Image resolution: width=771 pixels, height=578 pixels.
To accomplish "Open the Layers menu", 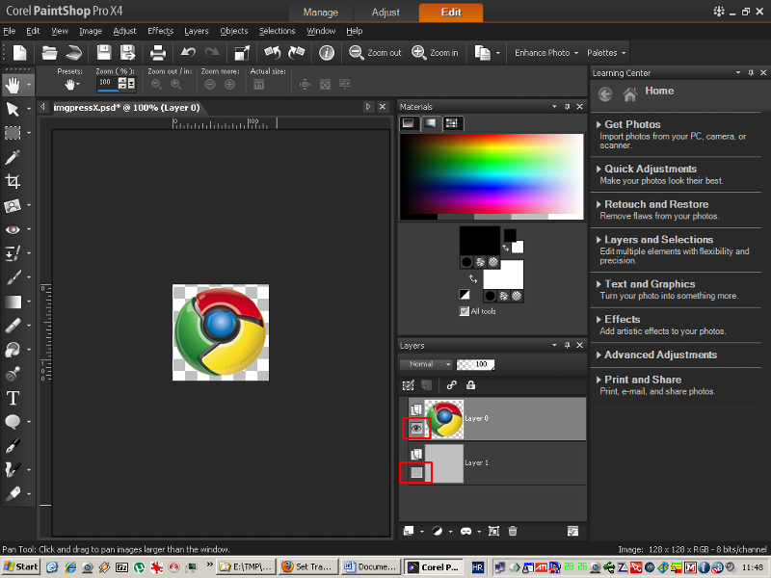I will click(197, 31).
